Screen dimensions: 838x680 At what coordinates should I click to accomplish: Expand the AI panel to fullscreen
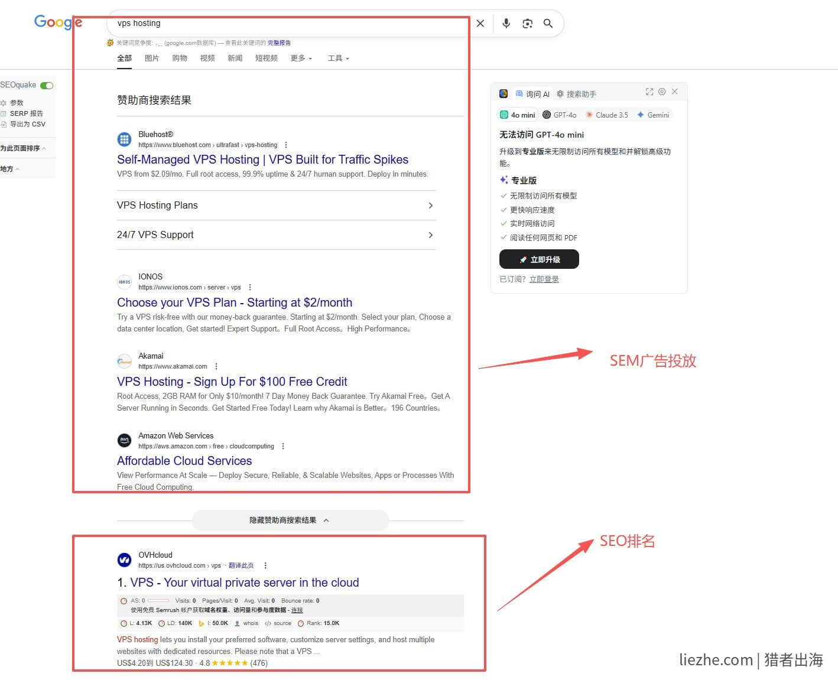pyautogui.click(x=649, y=92)
